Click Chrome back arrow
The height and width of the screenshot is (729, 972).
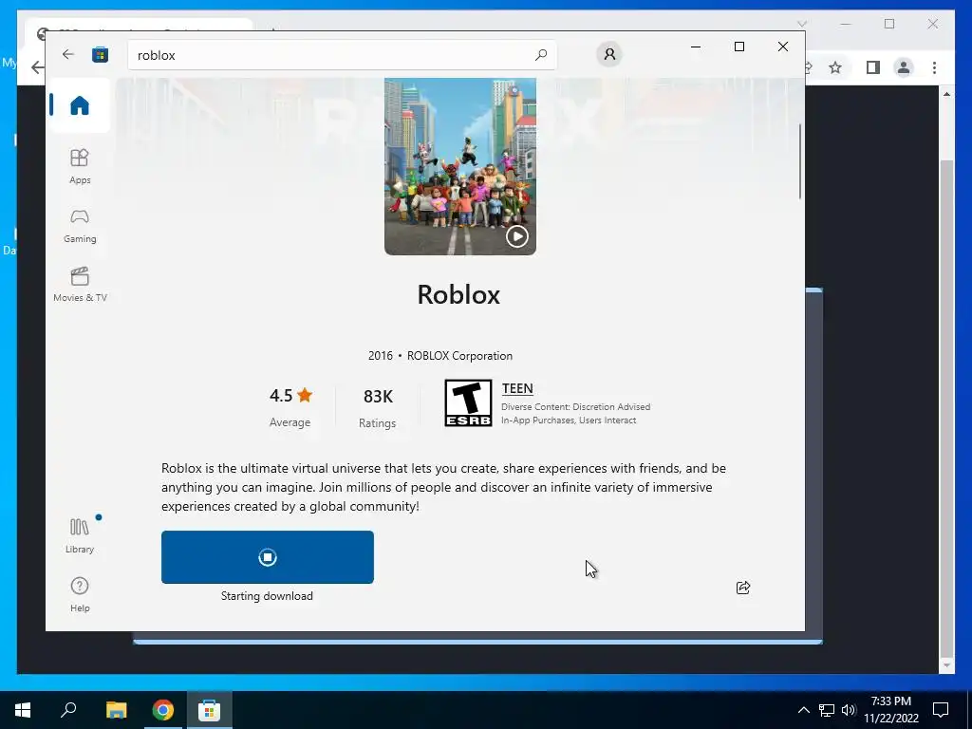(x=37, y=67)
